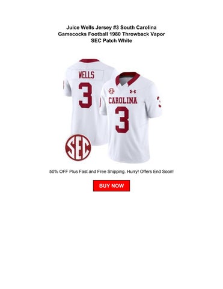Select the front-view jersey image

click(x=130, y=117)
